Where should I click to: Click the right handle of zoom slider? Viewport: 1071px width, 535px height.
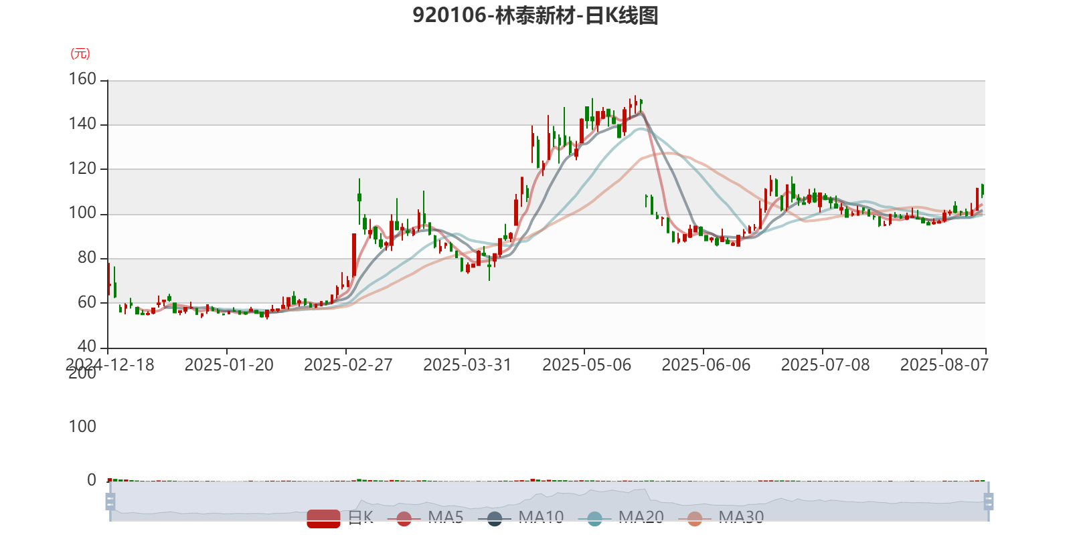(x=989, y=502)
